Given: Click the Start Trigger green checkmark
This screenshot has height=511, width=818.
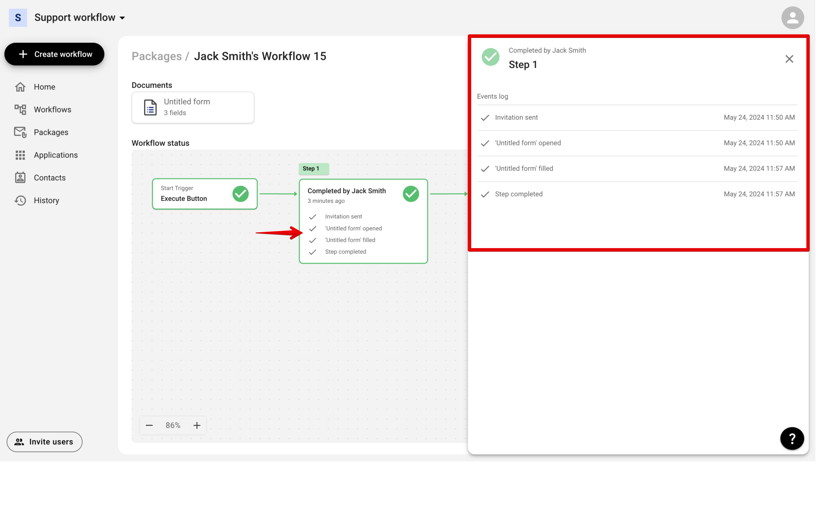Looking at the screenshot, I should (240, 194).
